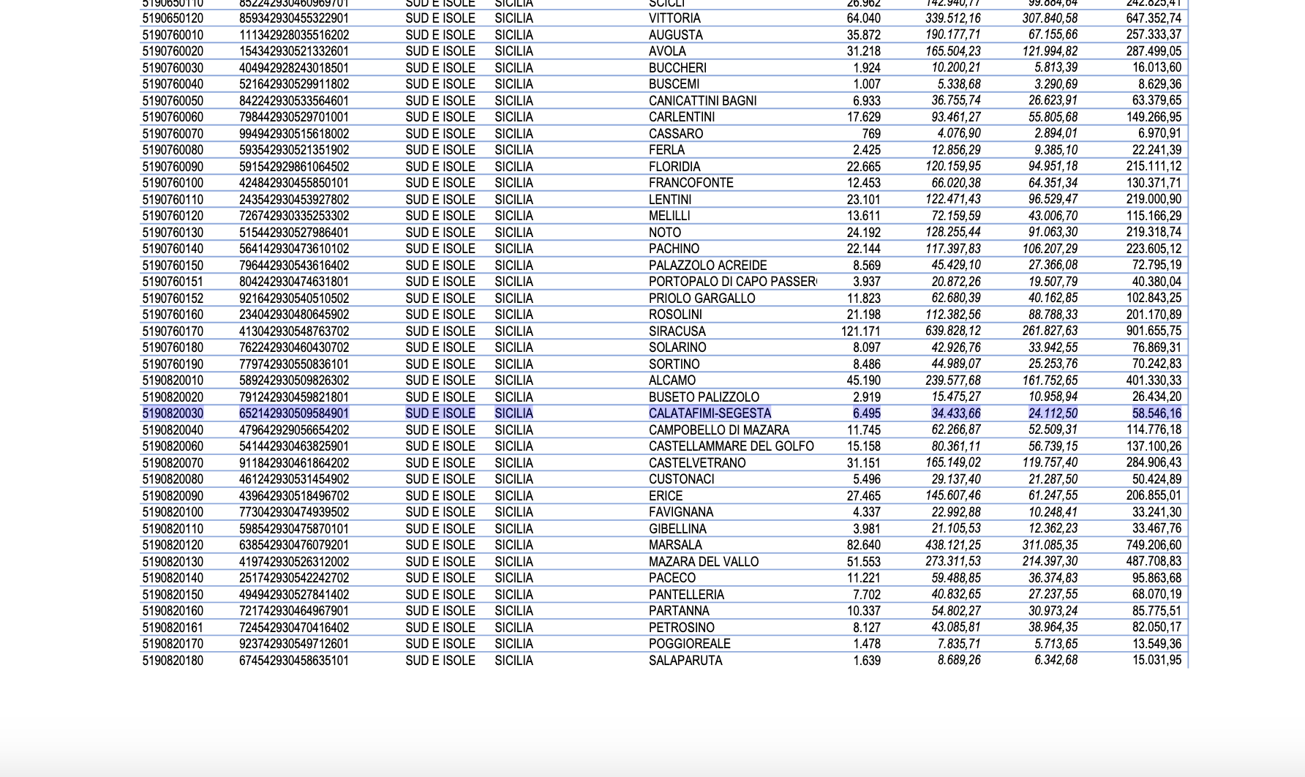Click highlighted CALATAFIMI-SEGESTA name
The height and width of the screenshot is (777, 1305).
point(710,413)
